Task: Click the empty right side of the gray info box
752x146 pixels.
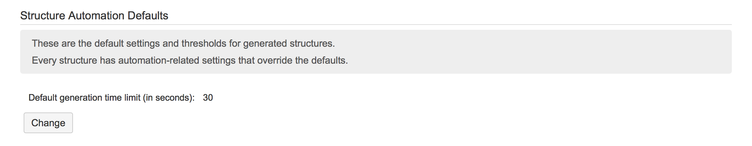Action: (556, 52)
